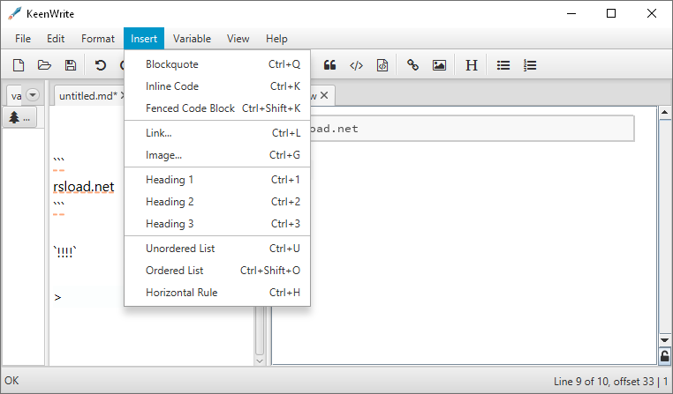Insert an image with the picture icon

point(439,65)
